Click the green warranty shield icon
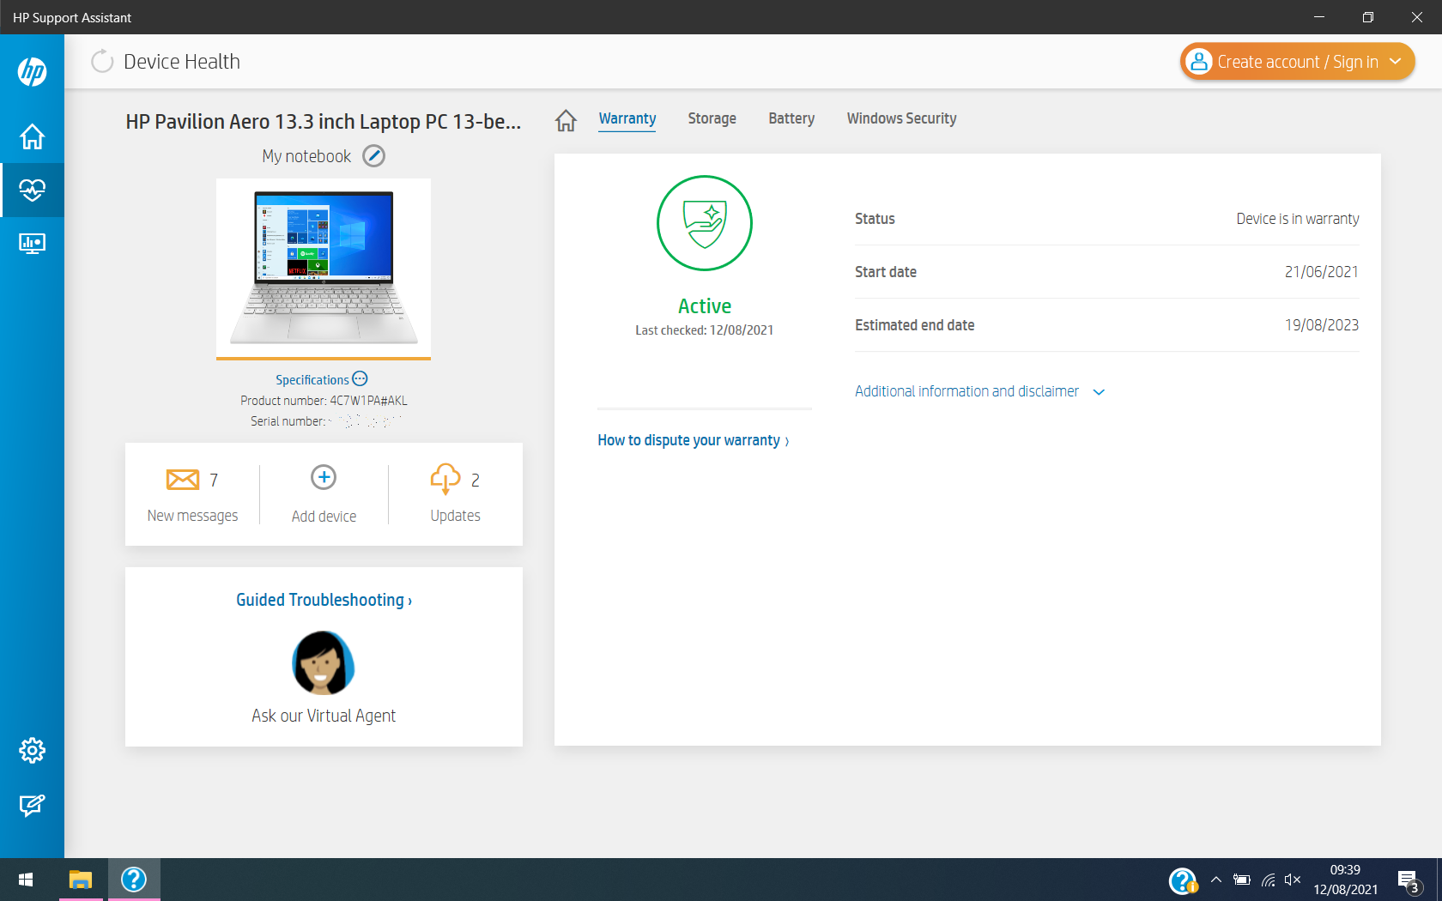 click(705, 223)
